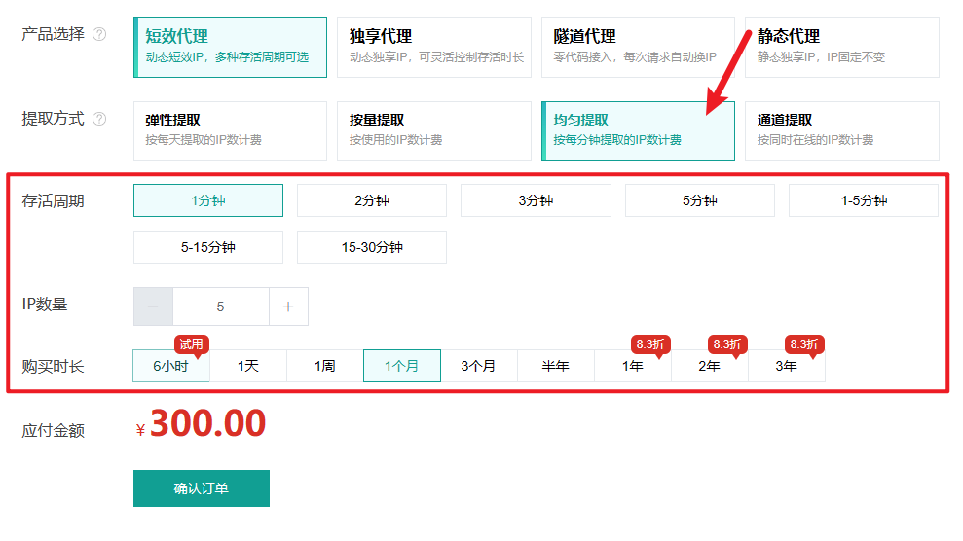The height and width of the screenshot is (541, 963).
Task: Set purchase duration to 1周
Action: 324,366
